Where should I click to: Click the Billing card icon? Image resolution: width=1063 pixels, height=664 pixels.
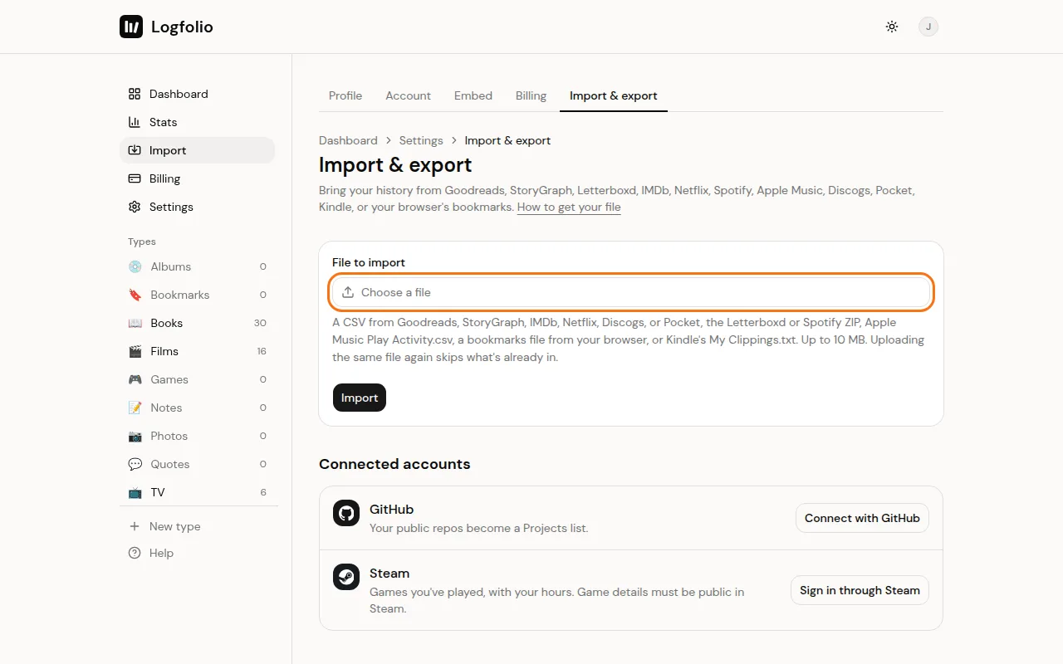(x=135, y=178)
